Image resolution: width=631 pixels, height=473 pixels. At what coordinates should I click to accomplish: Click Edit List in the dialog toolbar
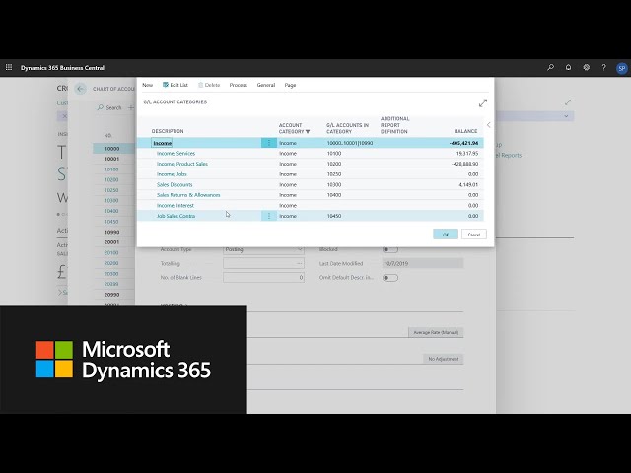click(175, 85)
